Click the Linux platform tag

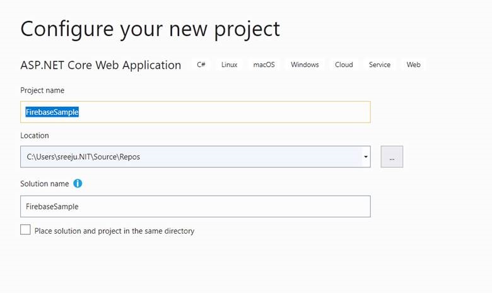[230, 64]
